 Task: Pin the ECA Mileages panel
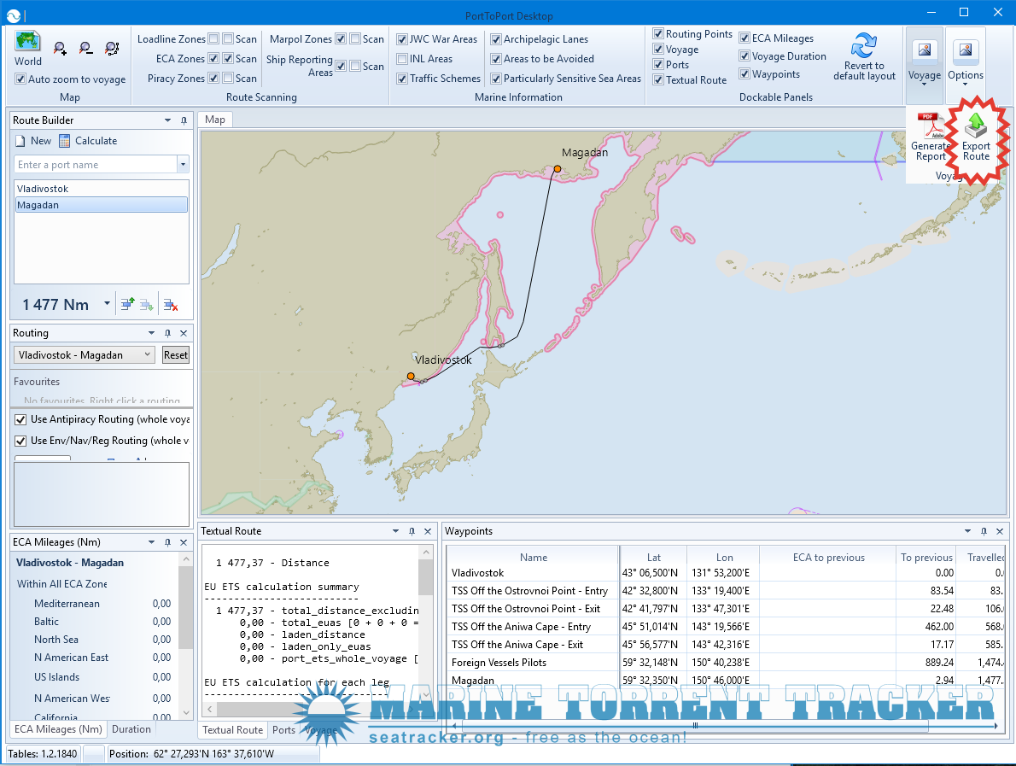pyautogui.click(x=168, y=542)
